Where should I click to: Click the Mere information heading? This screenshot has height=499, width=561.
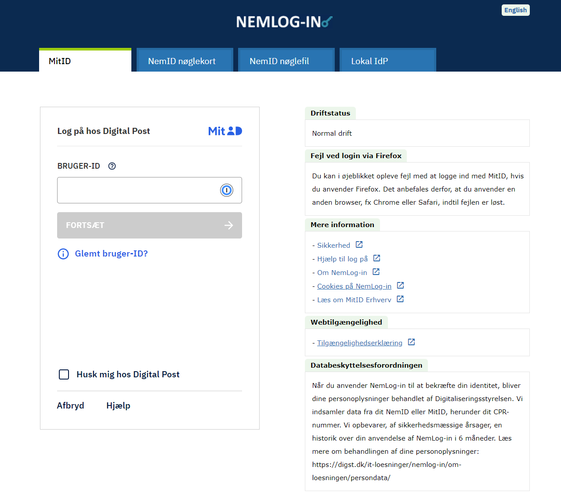point(342,224)
